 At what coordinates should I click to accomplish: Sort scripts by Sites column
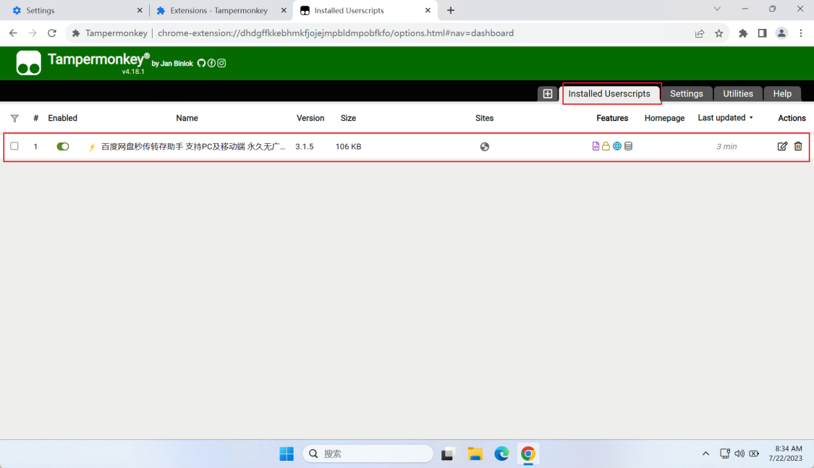[x=484, y=119]
